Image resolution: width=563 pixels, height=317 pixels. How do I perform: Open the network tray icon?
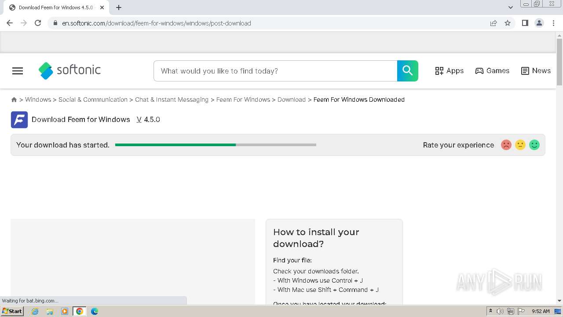(511, 311)
